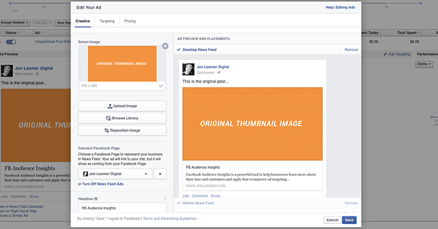Image resolution: width=438 pixels, height=229 pixels.
Task: Remove Desktop News Feed placement
Action: [x=351, y=49]
